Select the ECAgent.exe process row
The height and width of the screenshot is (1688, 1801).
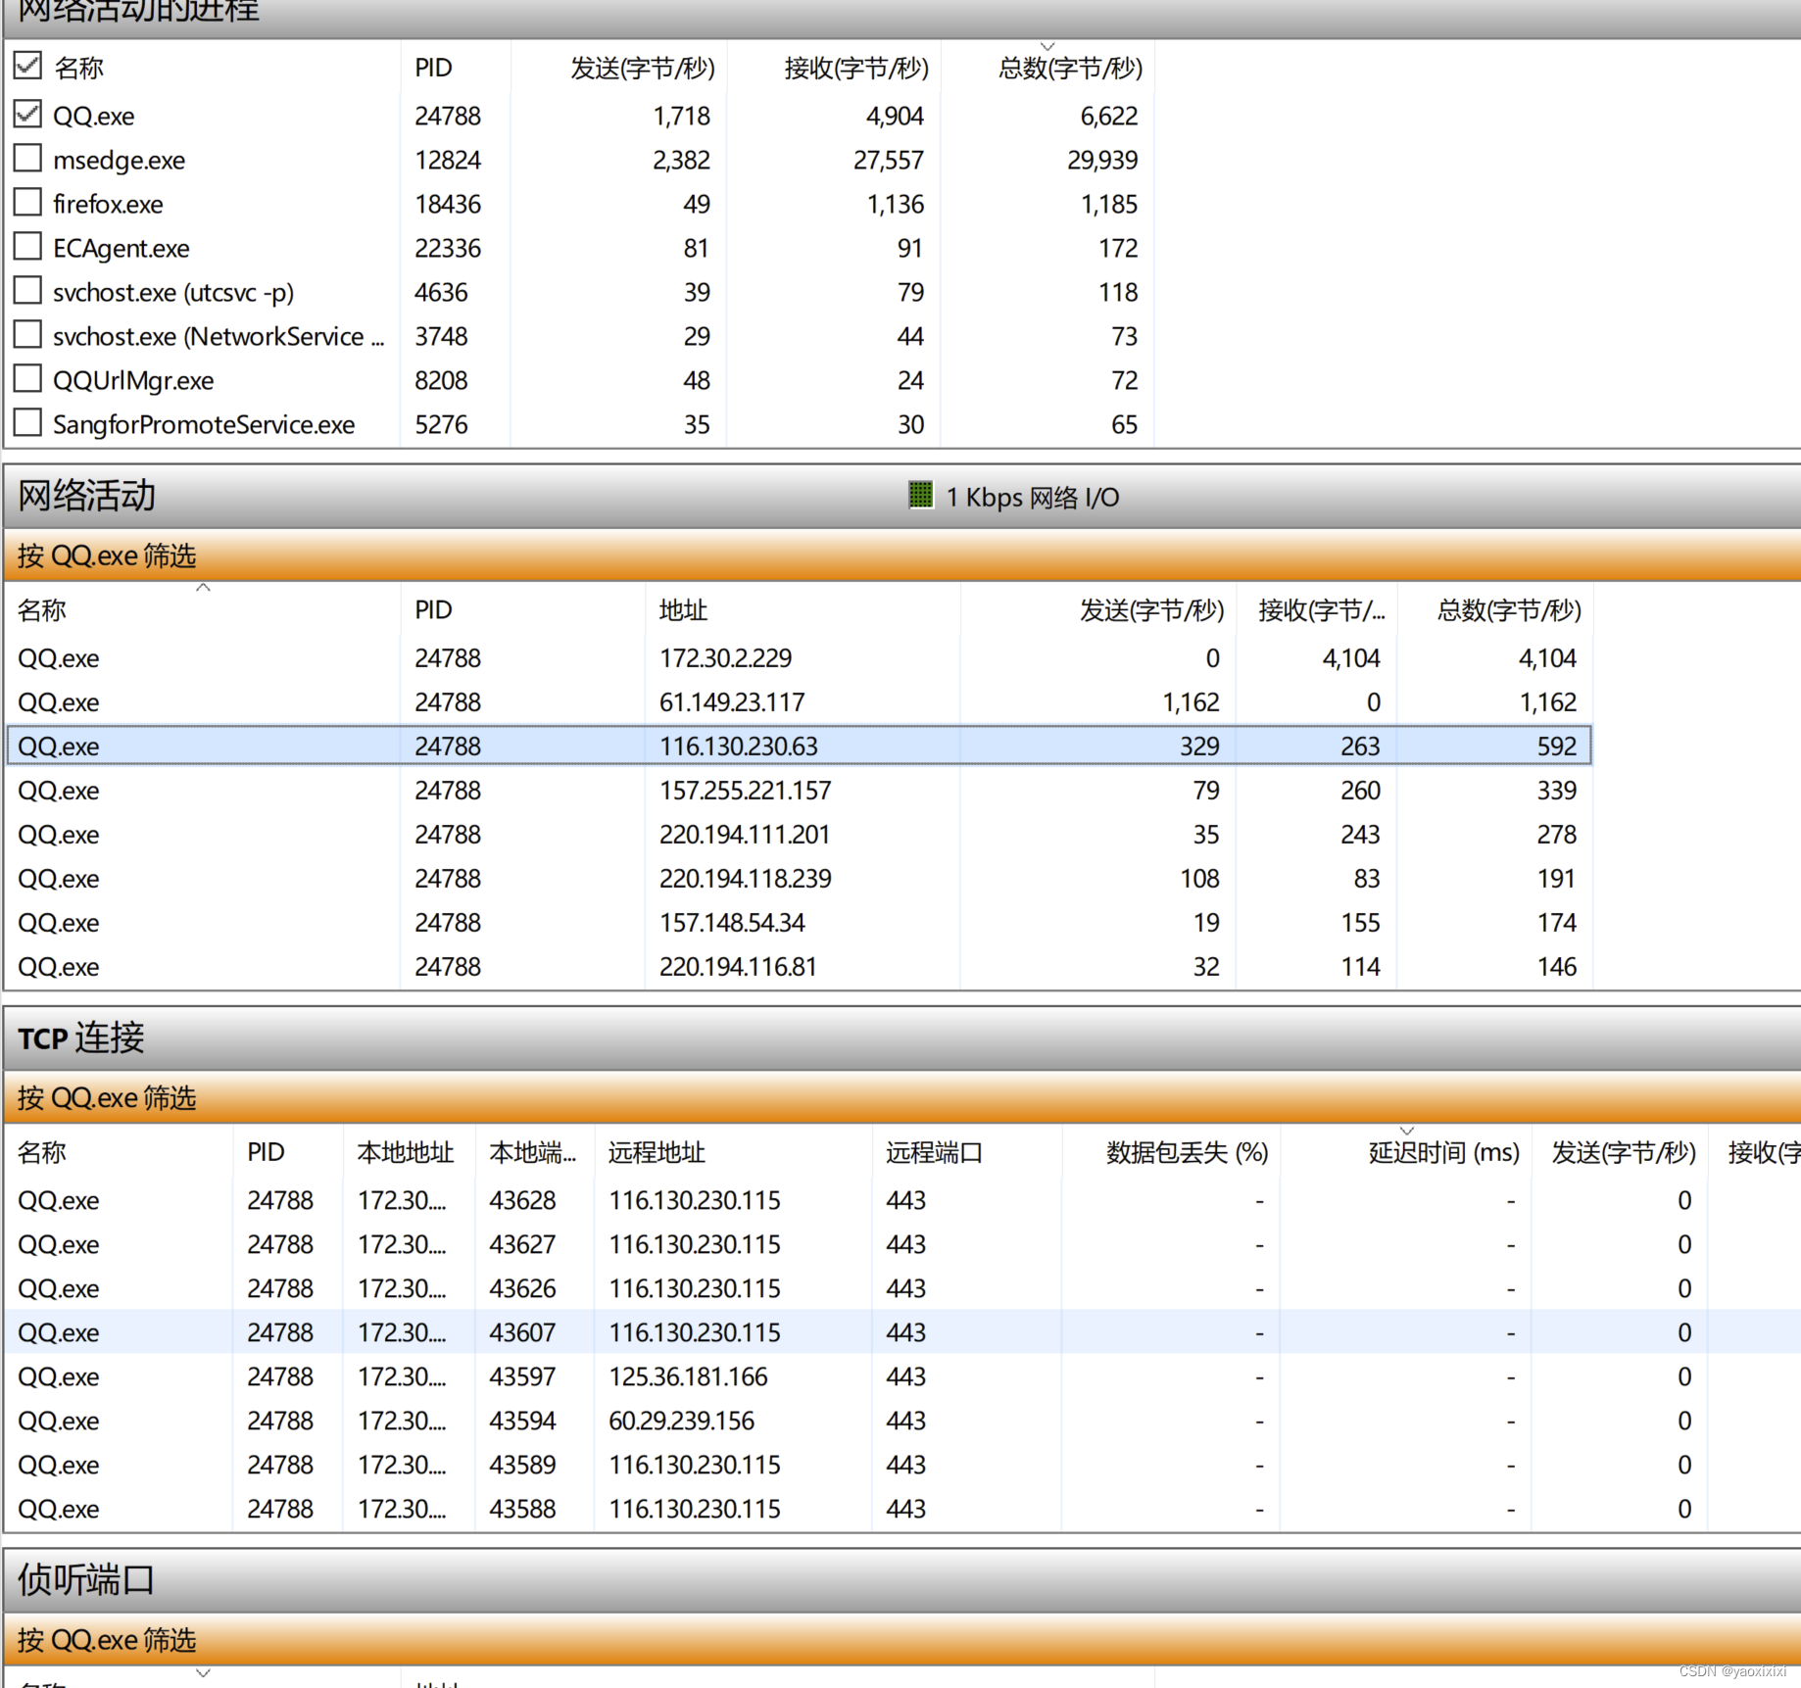click(x=578, y=248)
